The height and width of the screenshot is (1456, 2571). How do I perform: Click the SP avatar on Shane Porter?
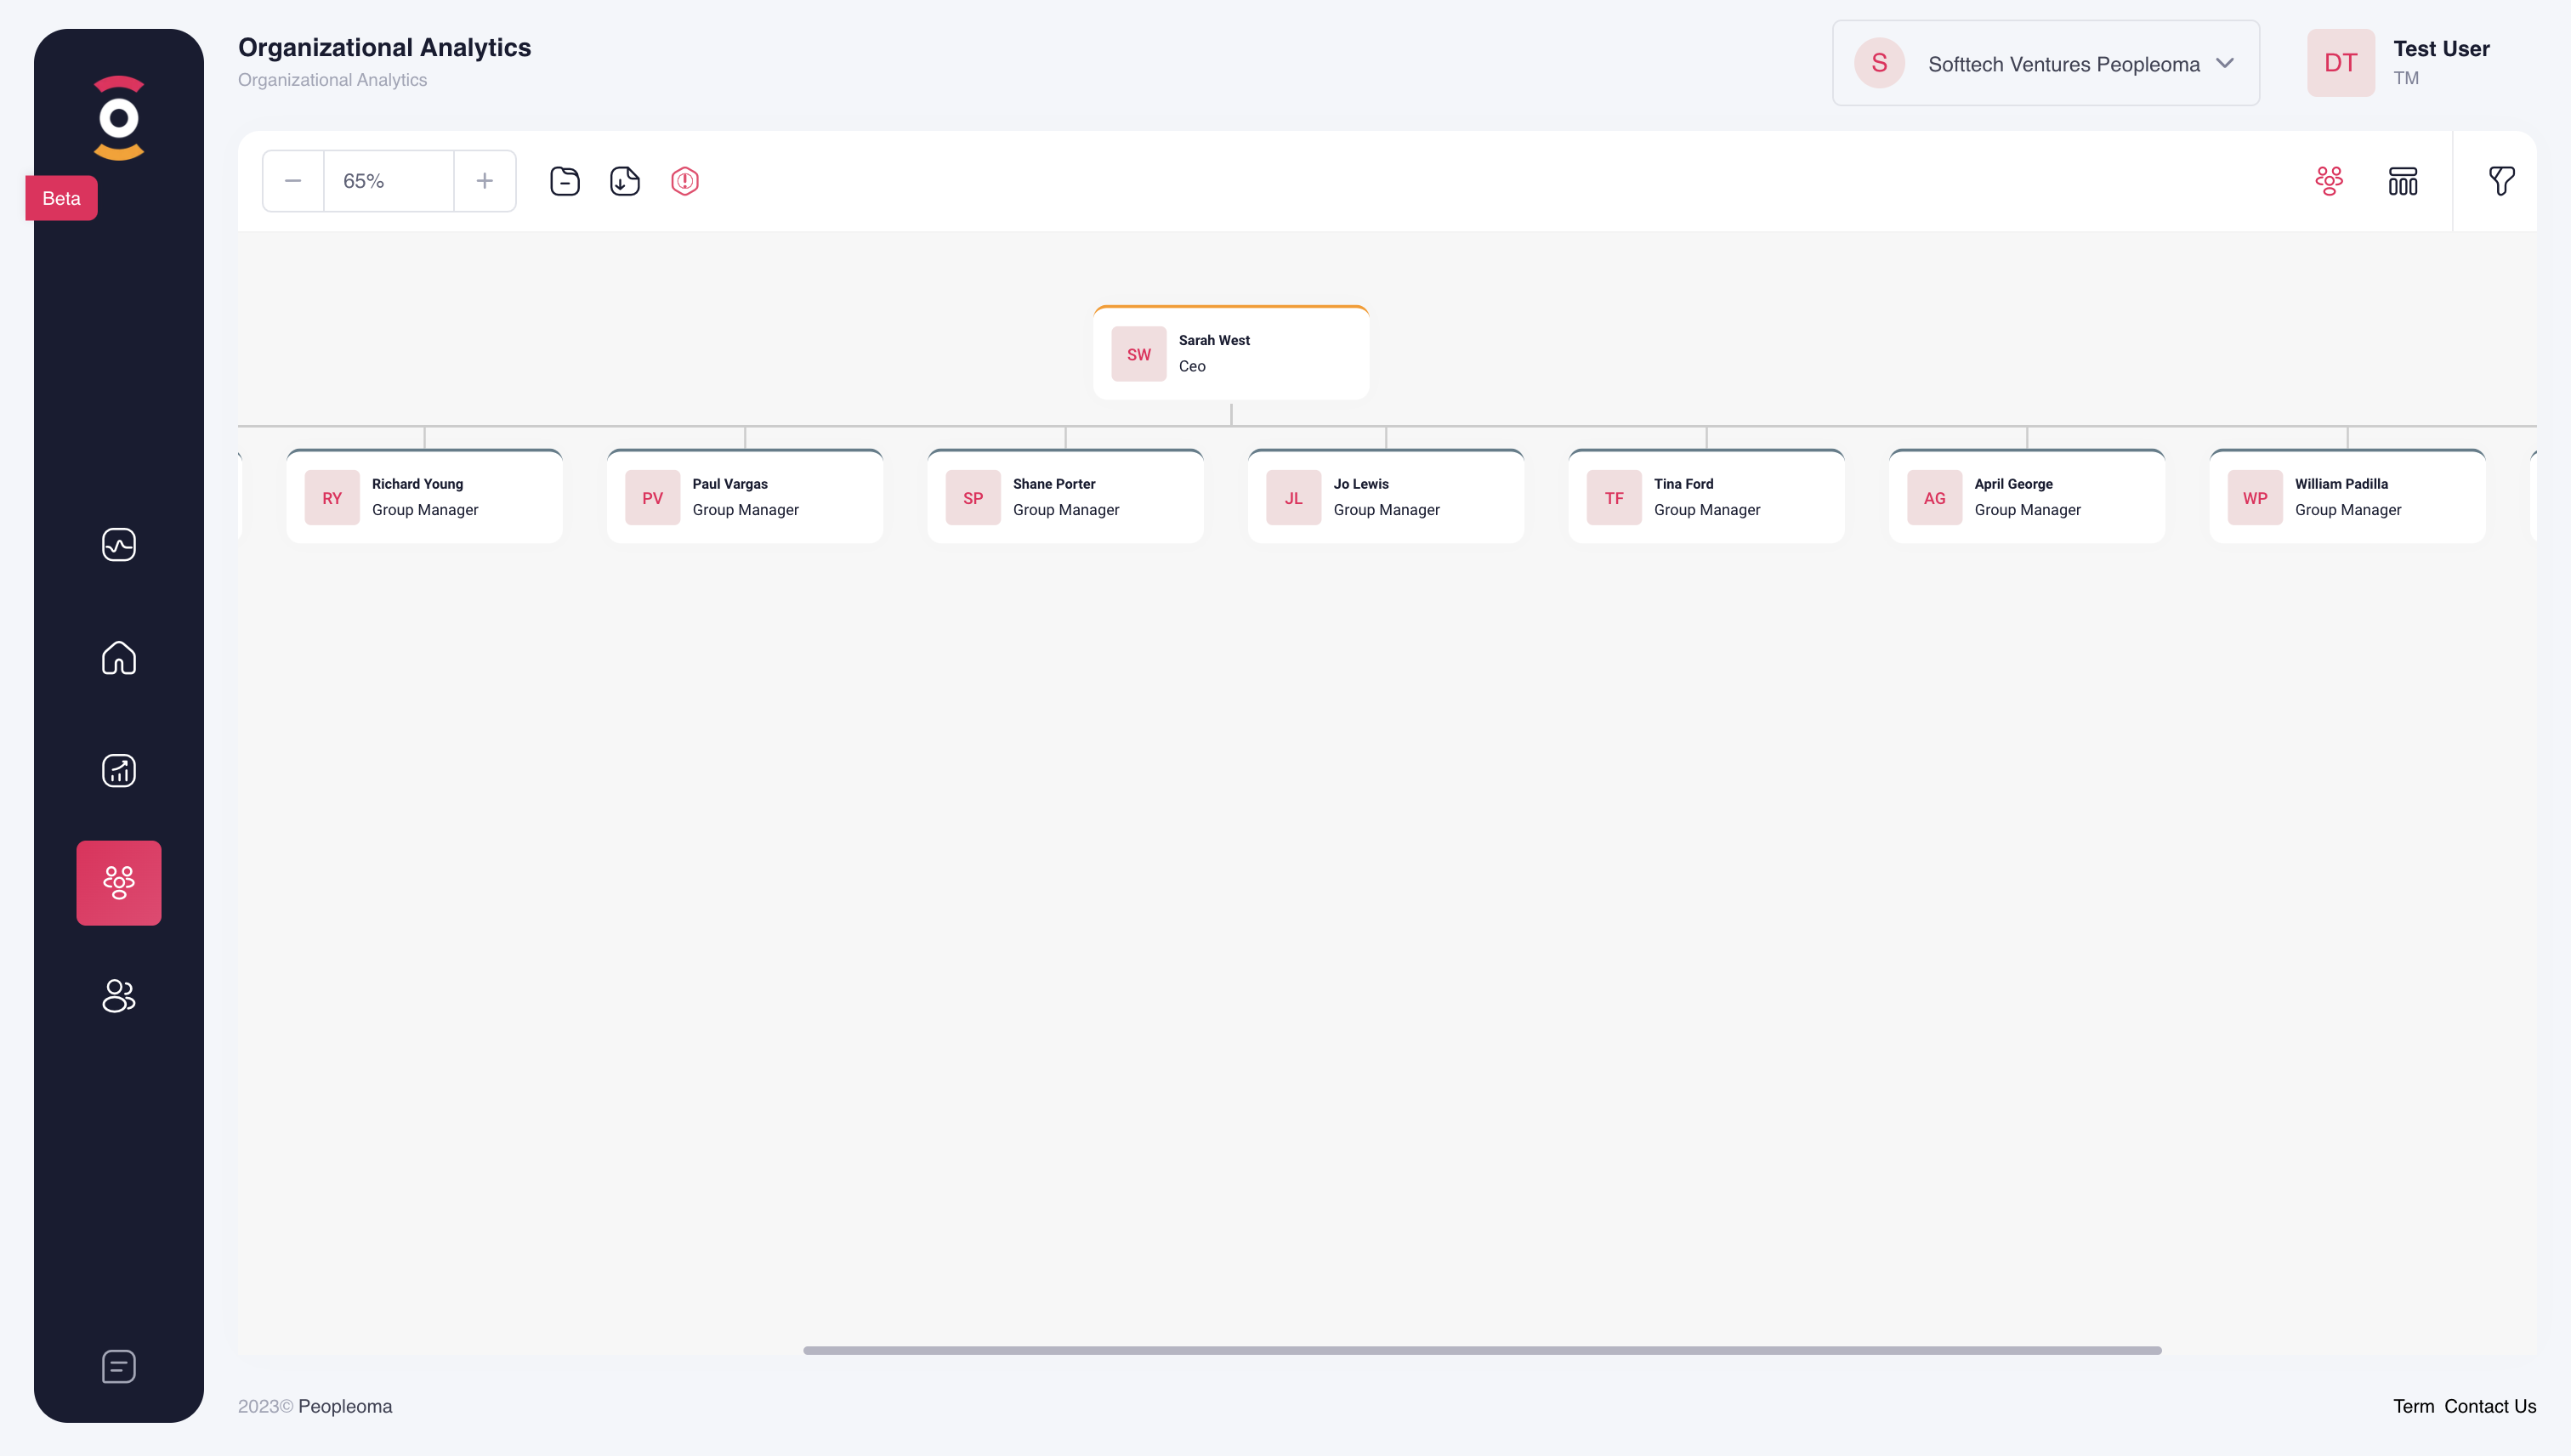(973, 498)
